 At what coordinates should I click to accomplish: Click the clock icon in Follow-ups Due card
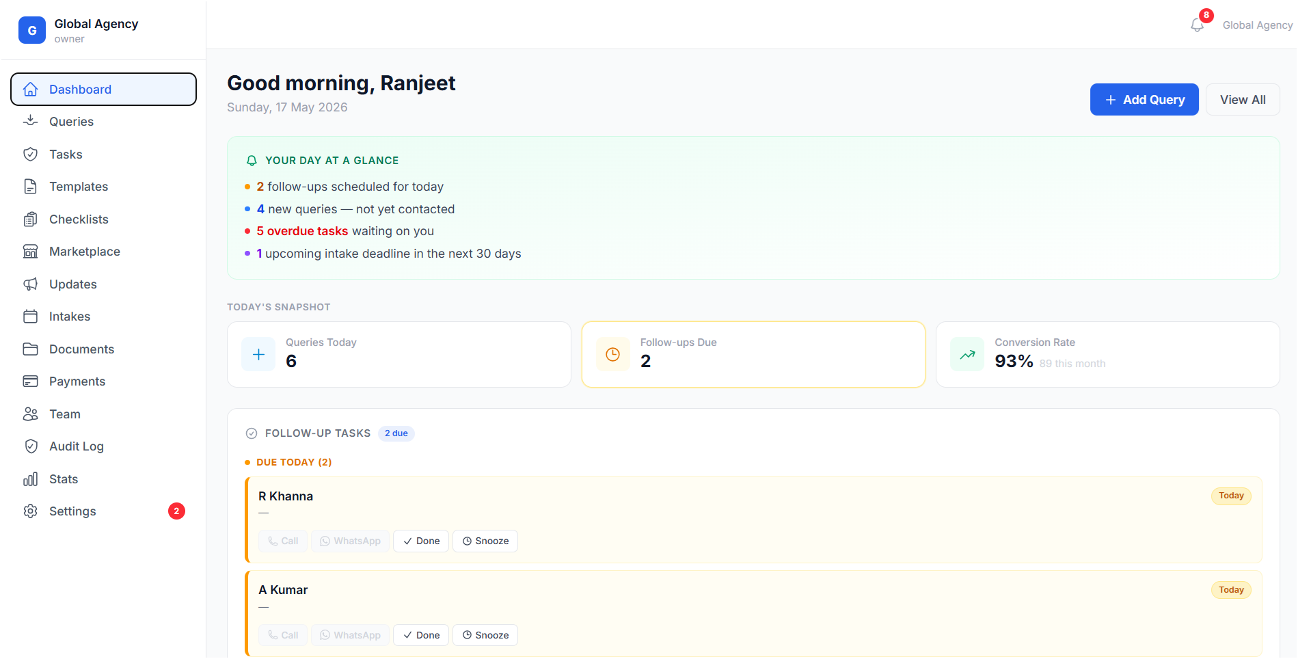tap(613, 354)
